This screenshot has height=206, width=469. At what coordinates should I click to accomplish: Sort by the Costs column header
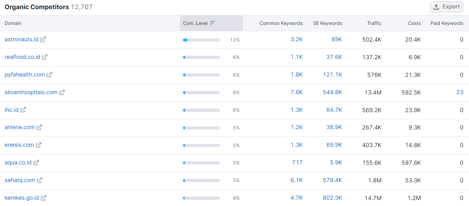point(414,23)
